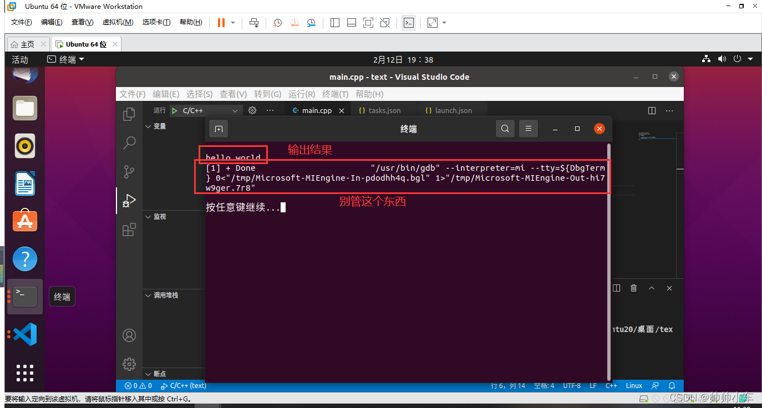Open Files from the Ubuntu dock
This screenshot has height=408, width=762.
coord(24,108)
